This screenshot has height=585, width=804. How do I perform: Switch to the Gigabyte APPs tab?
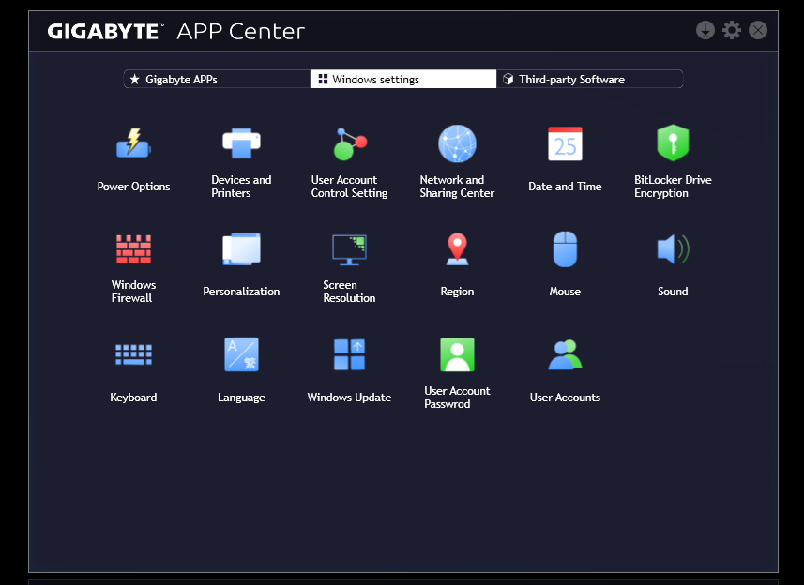(217, 80)
